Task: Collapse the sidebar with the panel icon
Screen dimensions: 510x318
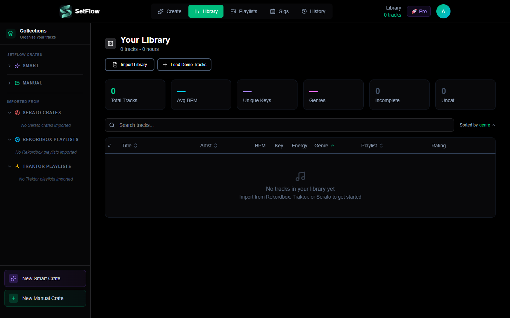Action: [110, 43]
